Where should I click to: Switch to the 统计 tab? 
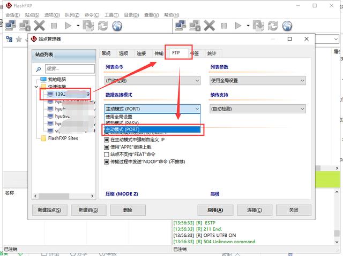point(212,53)
